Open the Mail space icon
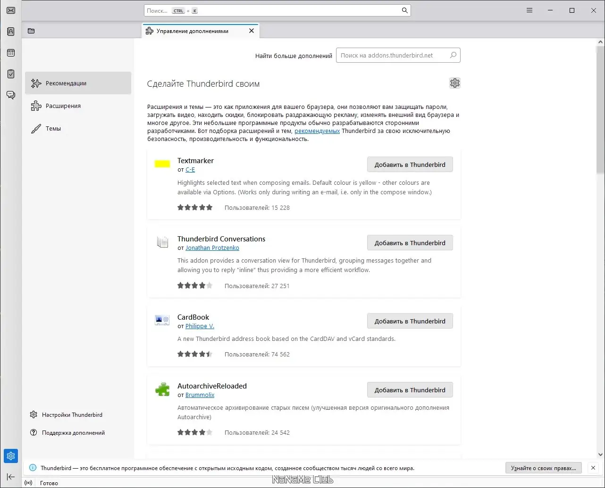Viewport: 605px width, 488px height. tap(11, 10)
